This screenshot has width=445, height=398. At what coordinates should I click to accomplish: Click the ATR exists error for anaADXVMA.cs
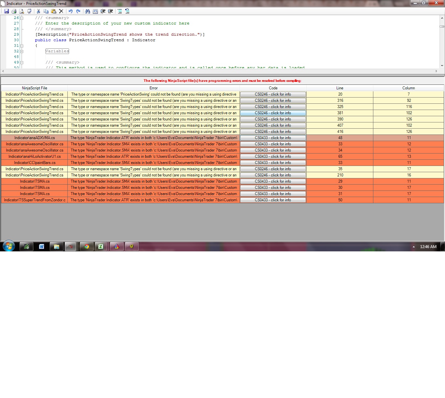tap(153, 138)
